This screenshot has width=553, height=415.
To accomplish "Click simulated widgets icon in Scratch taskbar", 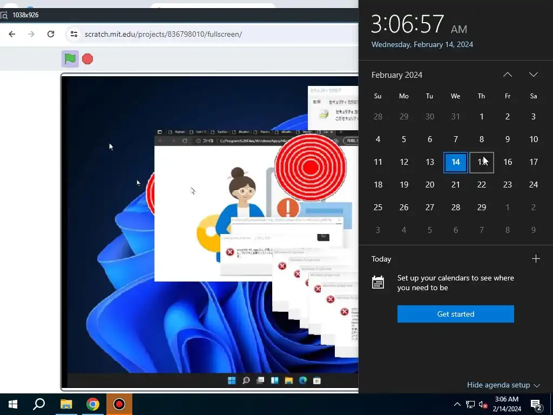I will click(274, 380).
